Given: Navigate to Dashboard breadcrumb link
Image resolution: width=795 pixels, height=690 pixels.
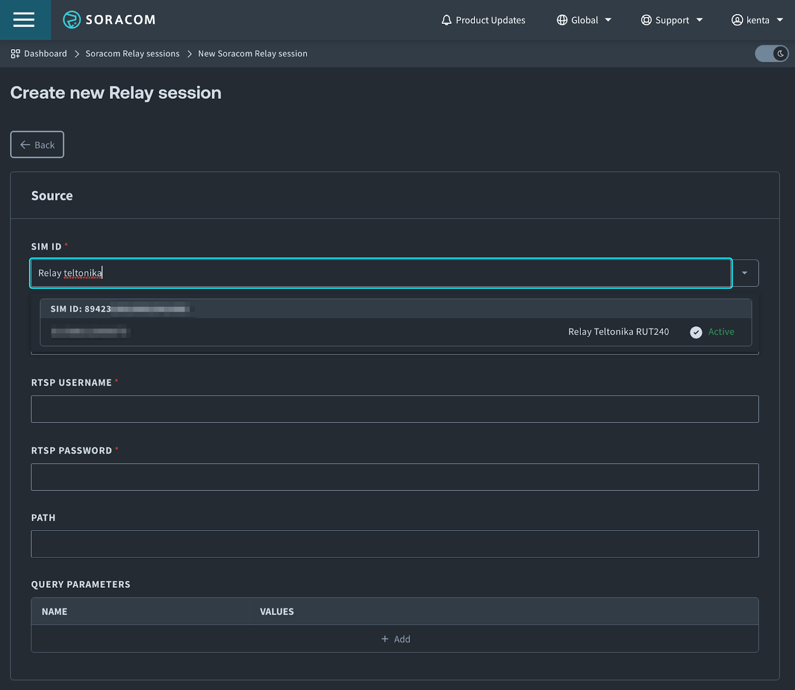Looking at the screenshot, I should (45, 54).
